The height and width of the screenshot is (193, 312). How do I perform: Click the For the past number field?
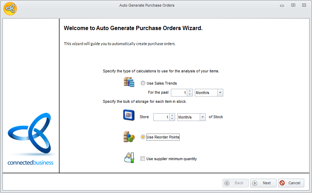[179, 93]
